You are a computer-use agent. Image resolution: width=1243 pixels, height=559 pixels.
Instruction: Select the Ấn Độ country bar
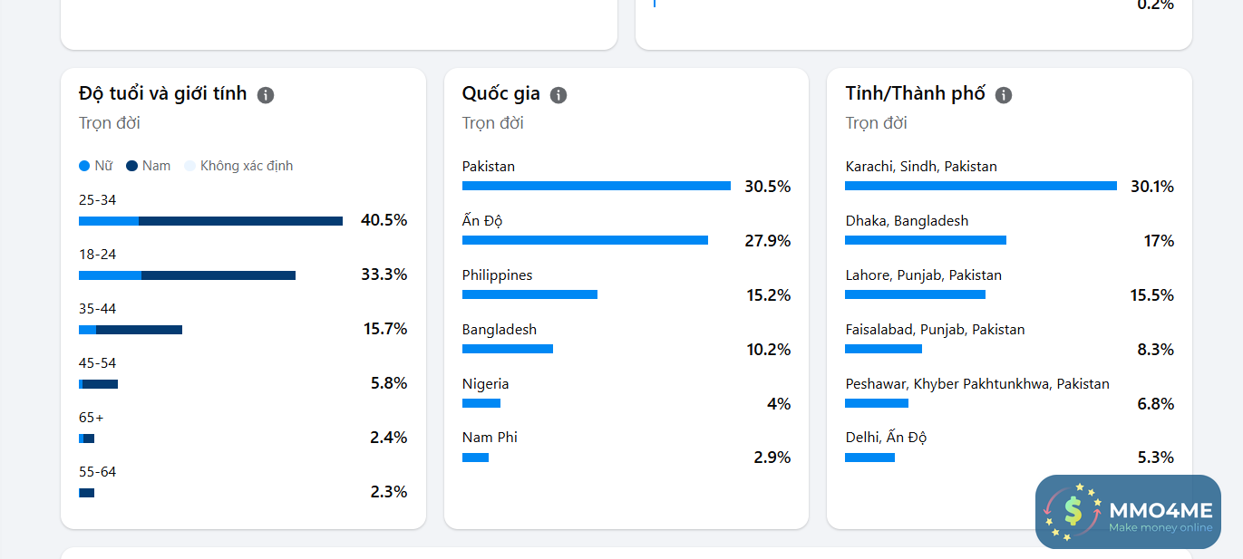(585, 240)
